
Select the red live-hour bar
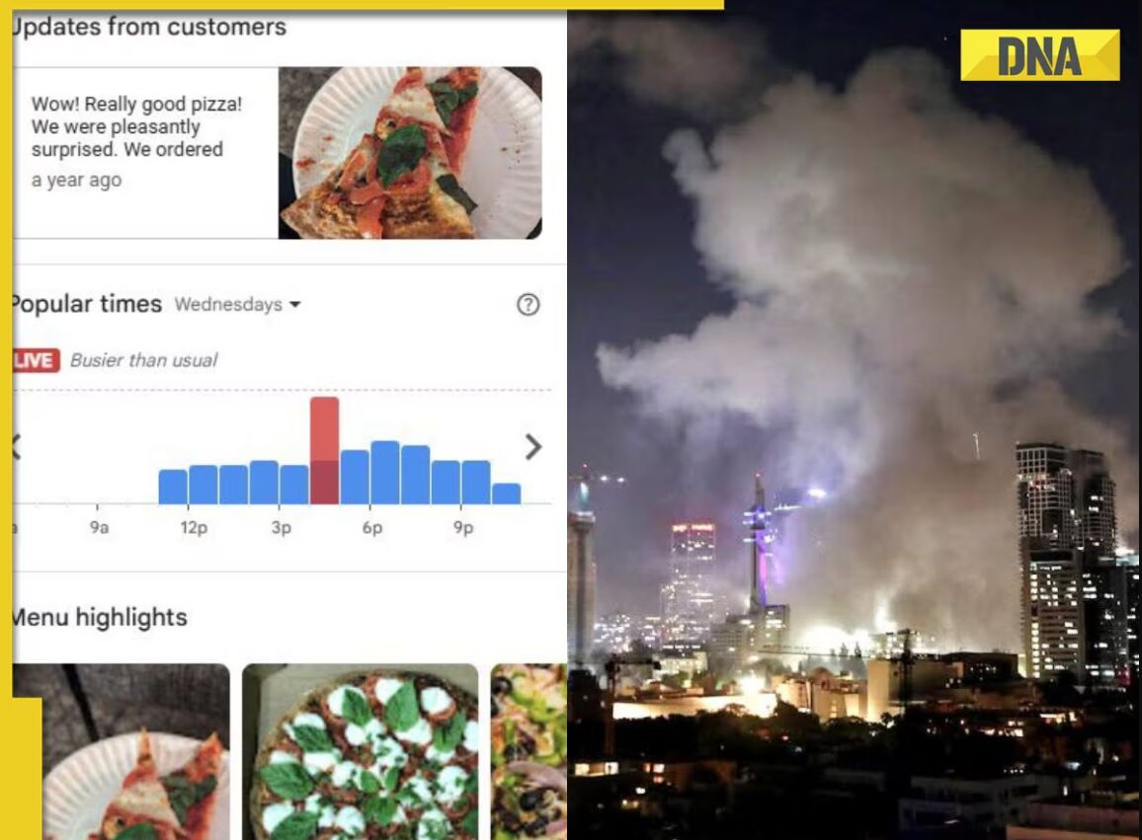[x=324, y=450]
